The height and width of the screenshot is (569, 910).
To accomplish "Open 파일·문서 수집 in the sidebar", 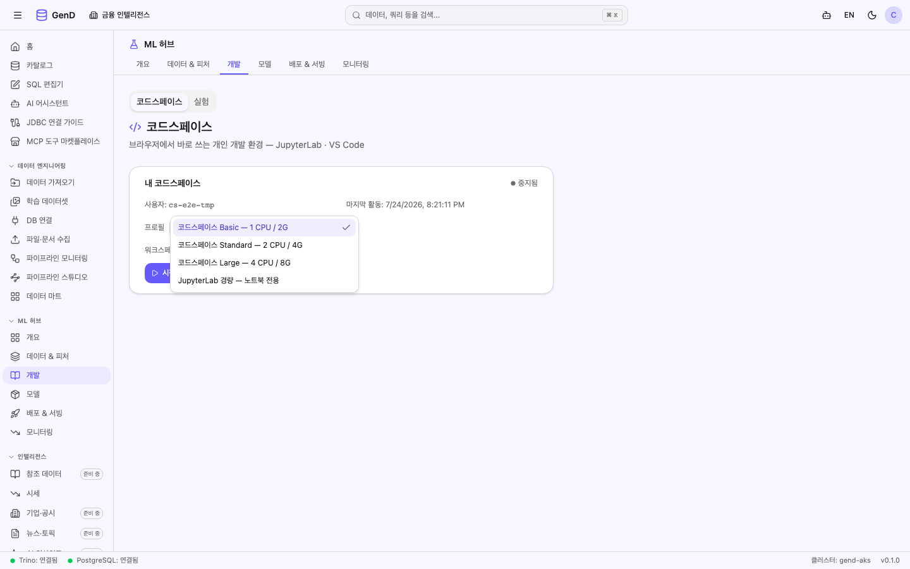I will (x=57, y=240).
